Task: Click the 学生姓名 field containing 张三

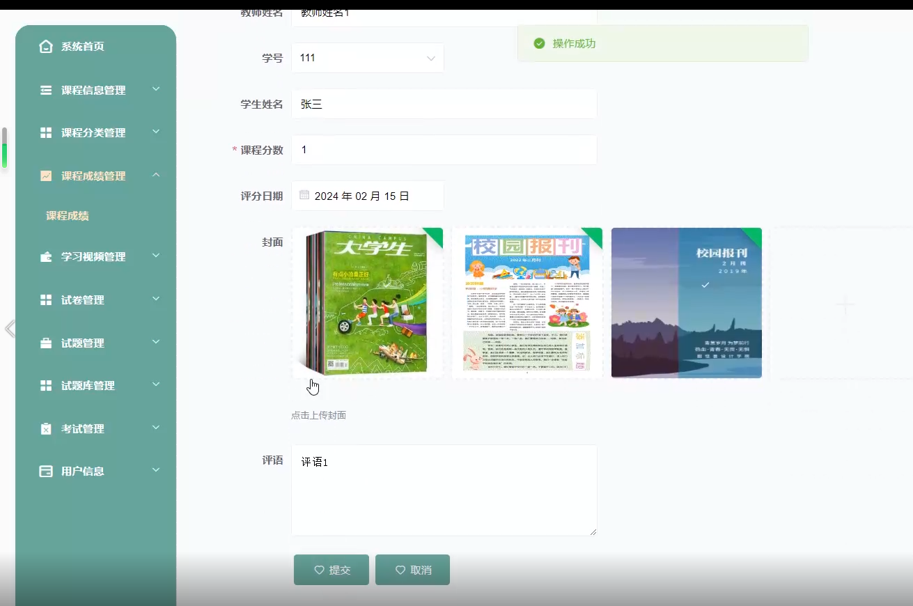Action: pyautogui.click(x=444, y=104)
